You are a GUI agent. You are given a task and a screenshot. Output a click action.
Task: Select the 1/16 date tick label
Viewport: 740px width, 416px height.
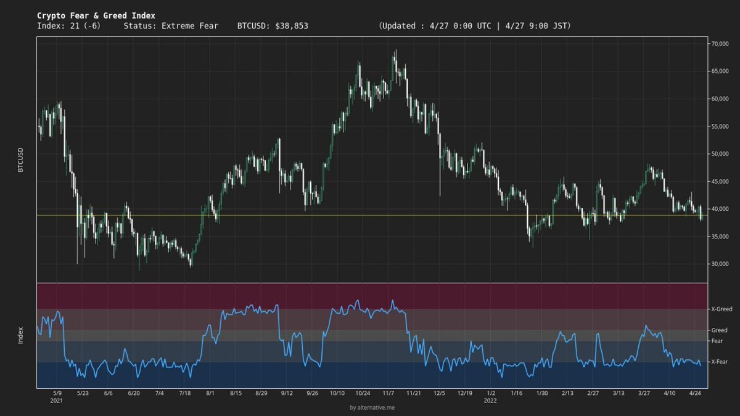tap(516, 393)
